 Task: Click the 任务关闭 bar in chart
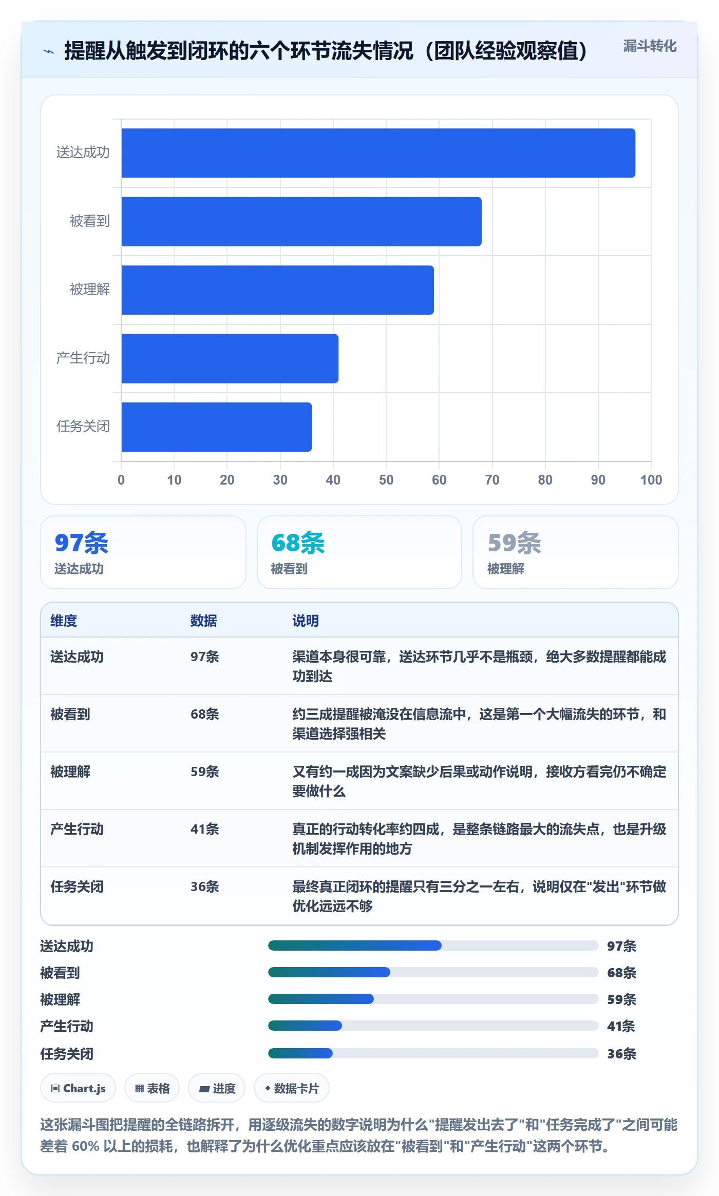[217, 427]
